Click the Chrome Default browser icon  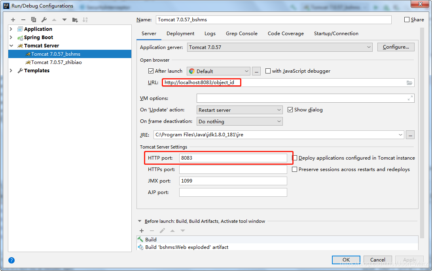(192, 71)
